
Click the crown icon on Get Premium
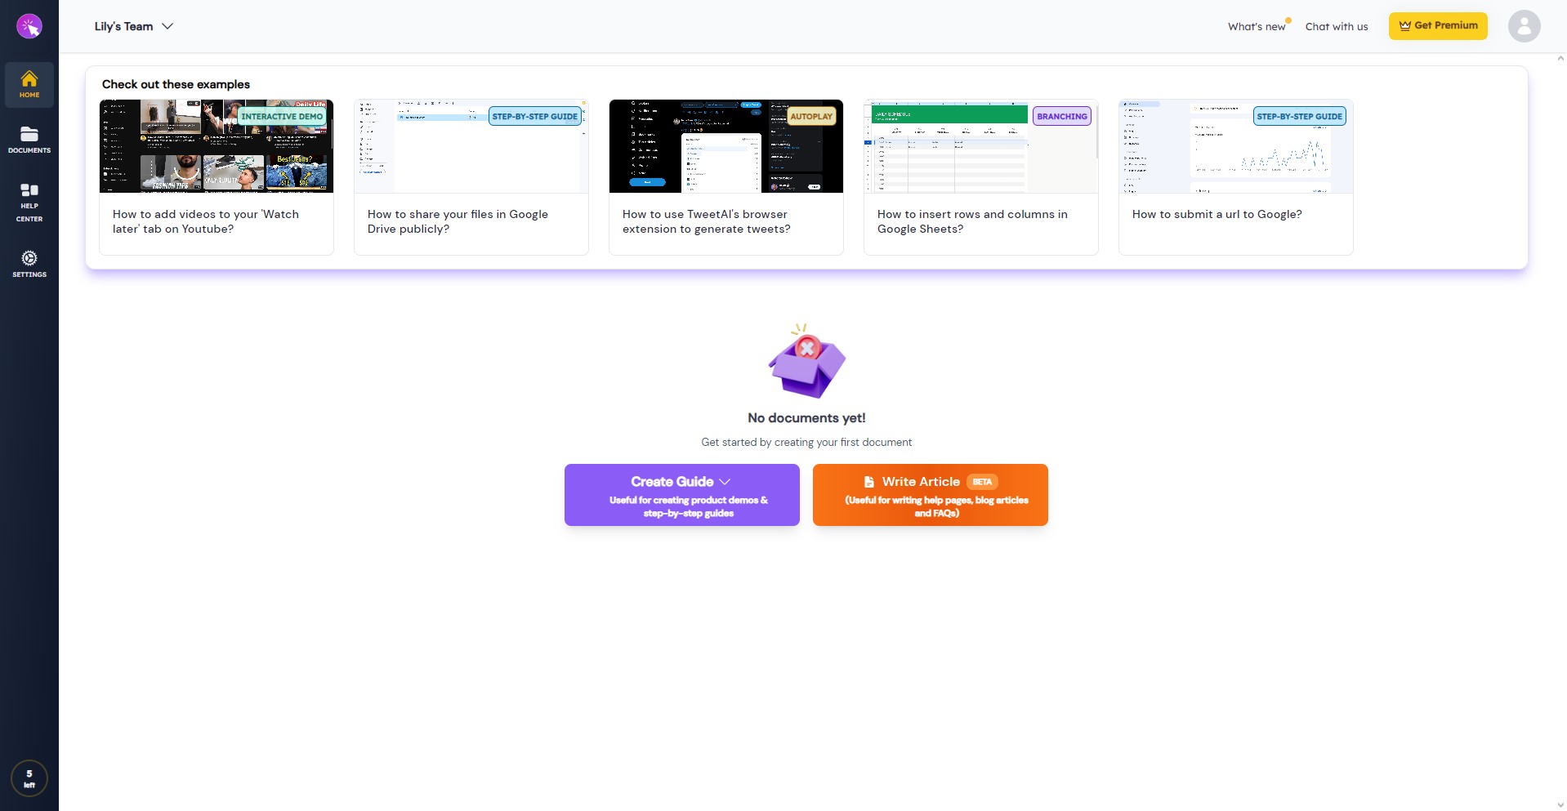(x=1405, y=25)
